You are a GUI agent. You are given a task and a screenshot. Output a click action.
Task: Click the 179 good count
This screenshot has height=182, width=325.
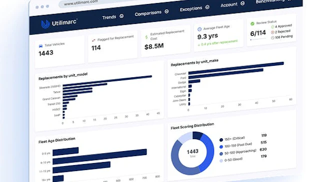[x=263, y=156]
